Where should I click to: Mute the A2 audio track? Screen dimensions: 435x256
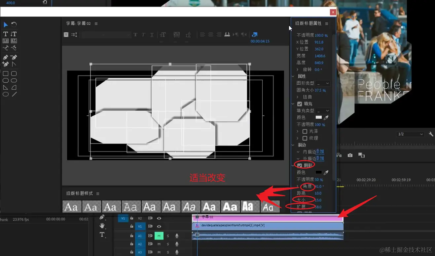159,244
